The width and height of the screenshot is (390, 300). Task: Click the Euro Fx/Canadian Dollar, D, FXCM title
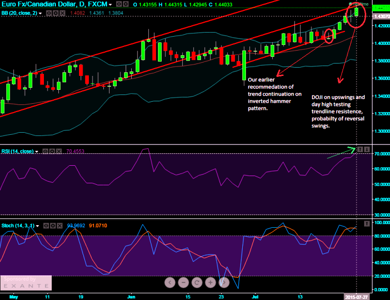tap(54, 4)
